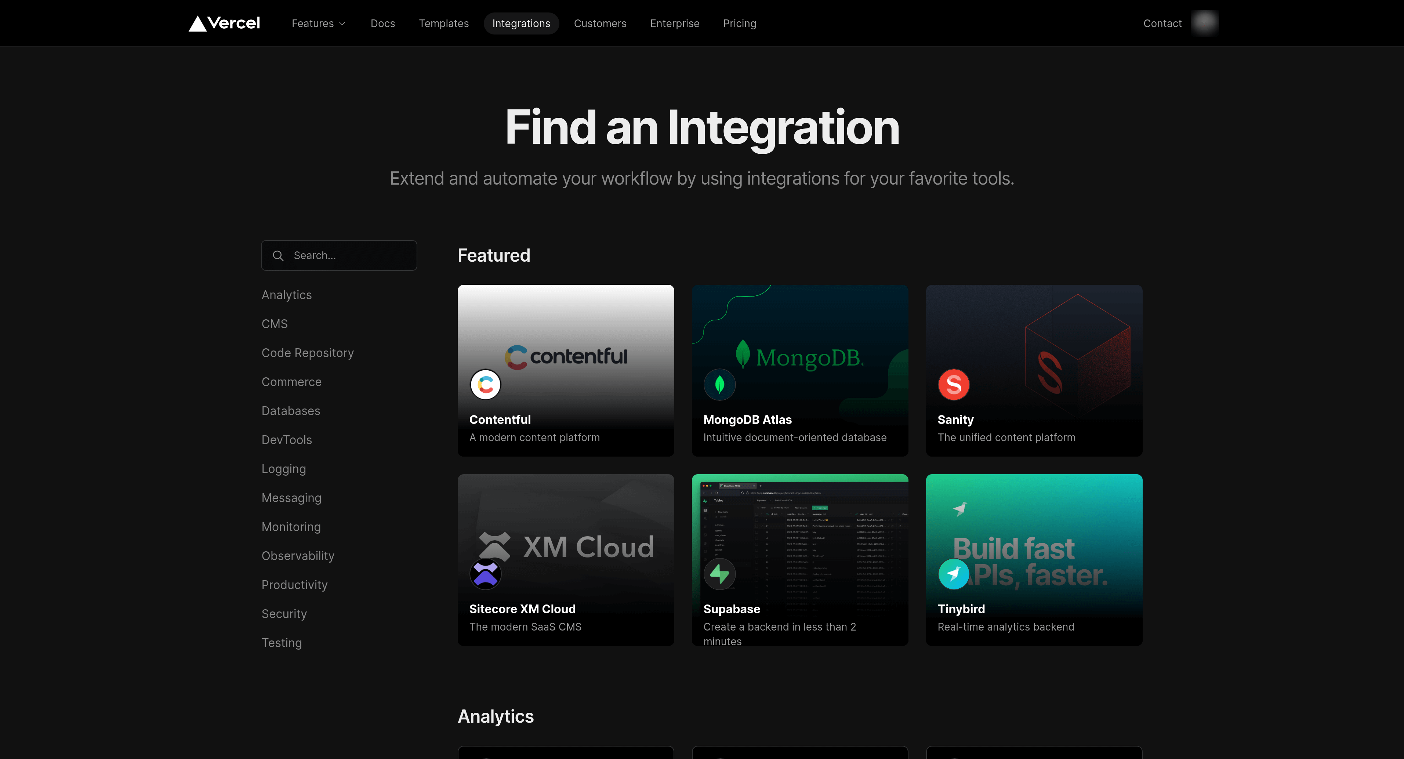Click the Tinybird analytics icon
Screen dimensions: 1404x759
(954, 574)
